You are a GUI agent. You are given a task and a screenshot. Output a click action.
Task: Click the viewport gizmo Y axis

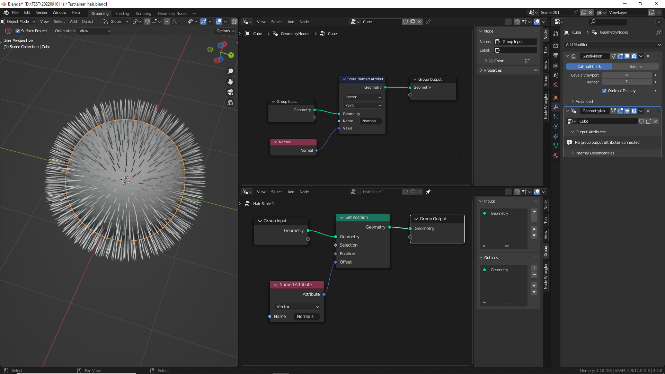pyautogui.click(x=231, y=55)
